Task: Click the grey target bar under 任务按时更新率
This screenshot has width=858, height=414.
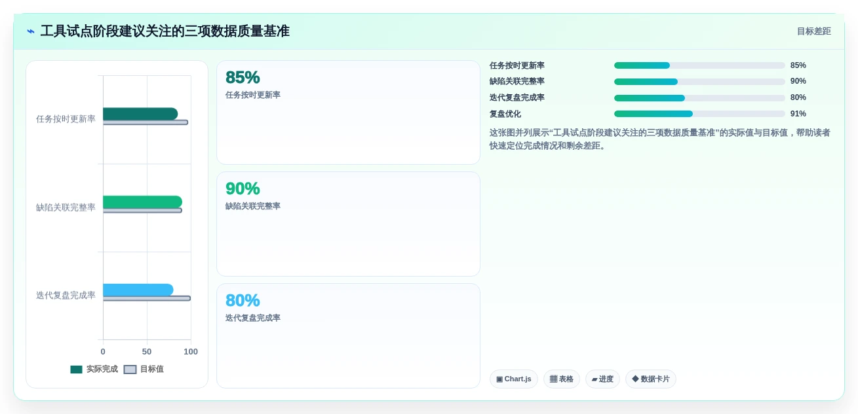Action: (146, 122)
